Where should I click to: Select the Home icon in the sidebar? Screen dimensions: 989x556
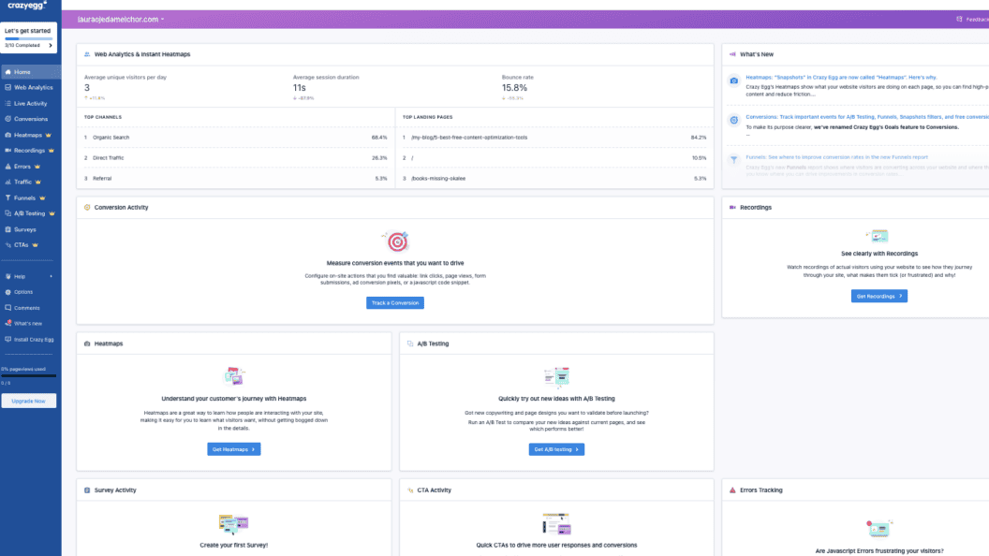[x=9, y=71]
